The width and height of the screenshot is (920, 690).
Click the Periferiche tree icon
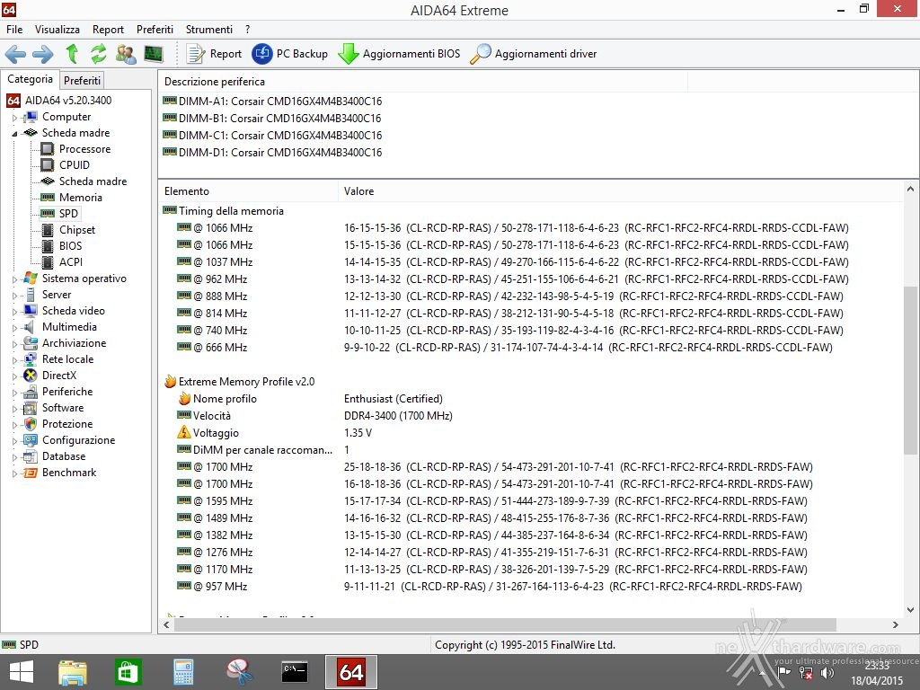pyautogui.click(x=30, y=392)
